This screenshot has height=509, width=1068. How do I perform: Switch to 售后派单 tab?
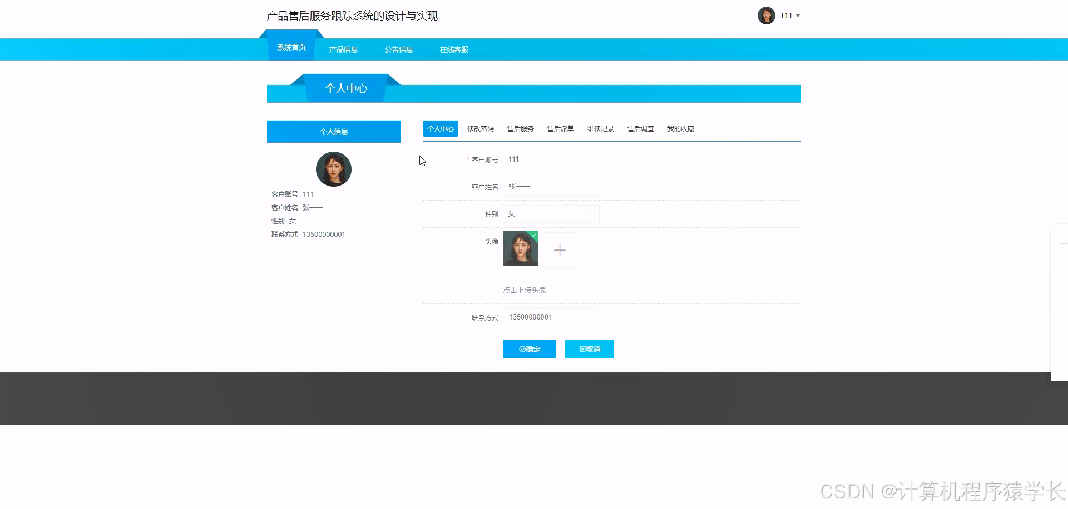pos(561,128)
